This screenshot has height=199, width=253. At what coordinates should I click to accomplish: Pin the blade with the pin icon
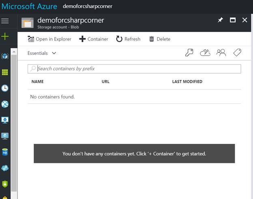point(221,20)
